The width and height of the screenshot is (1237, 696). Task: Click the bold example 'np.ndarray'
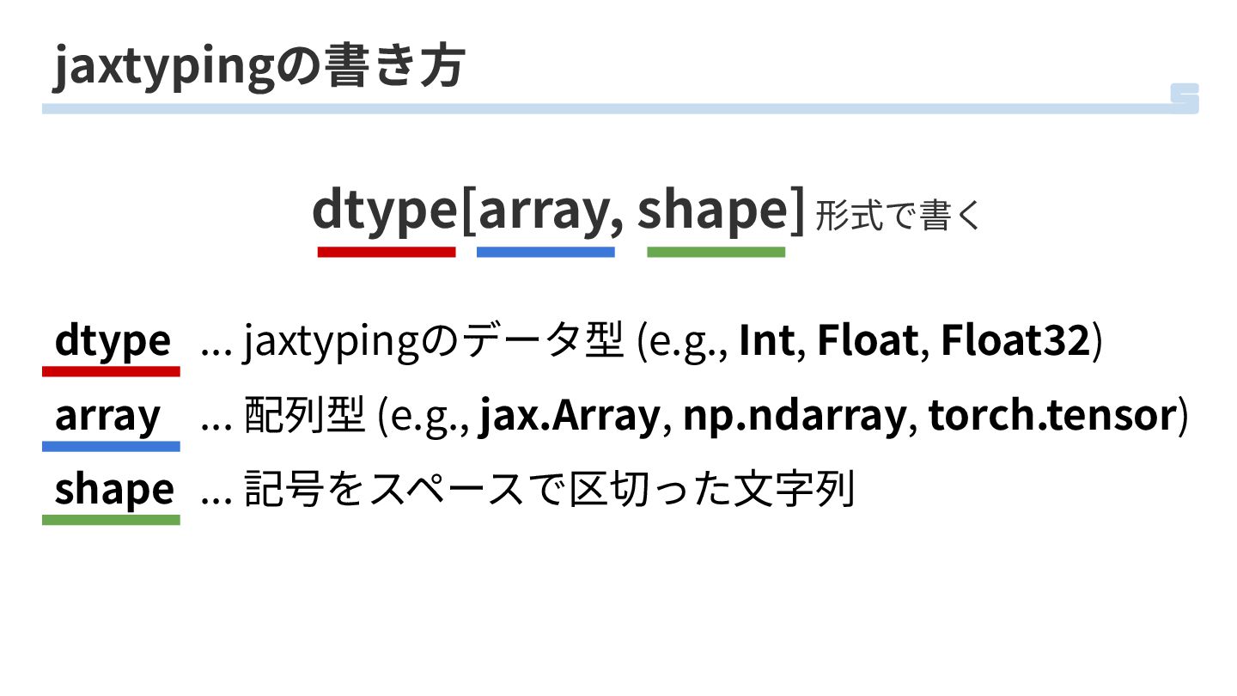pyautogui.click(x=795, y=416)
